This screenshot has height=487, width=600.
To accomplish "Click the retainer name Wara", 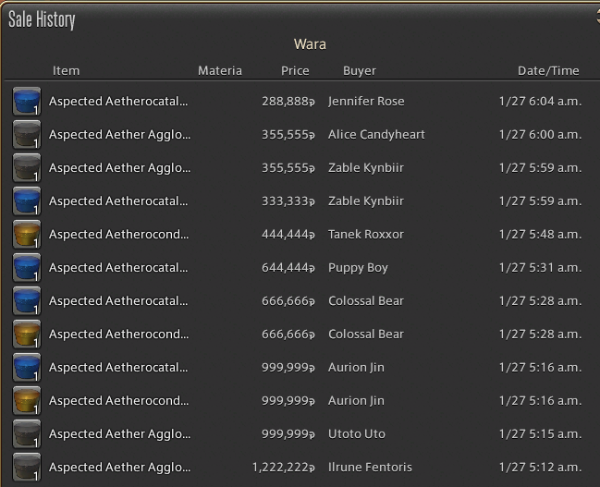I will point(310,44).
